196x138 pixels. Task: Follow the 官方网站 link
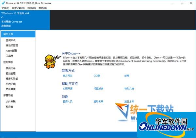click(68, 76)
